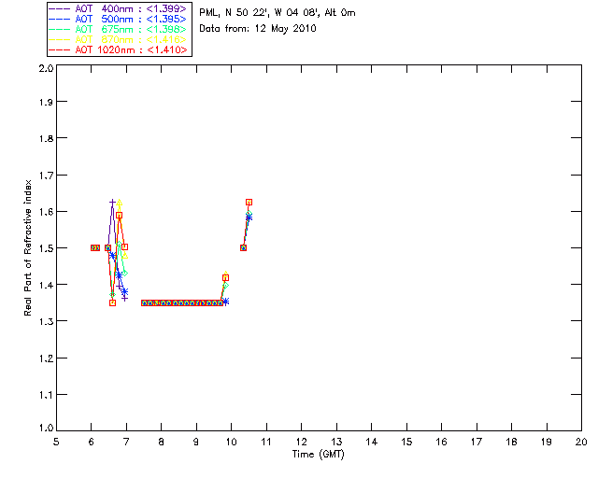Click the x-axis tick label 18
Image resolution: width=598 pixels, height=478 pixels.
click(511, 442)
